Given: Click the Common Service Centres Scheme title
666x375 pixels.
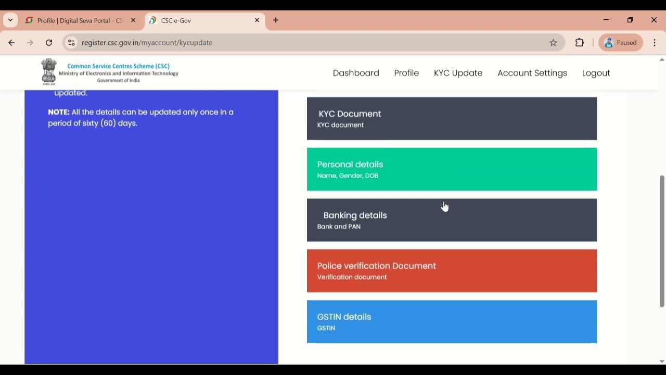Looking at the screenshot, I should point(119,67).
